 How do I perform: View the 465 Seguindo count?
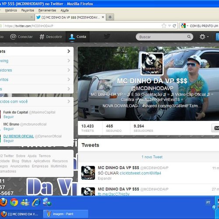(114, 128)
